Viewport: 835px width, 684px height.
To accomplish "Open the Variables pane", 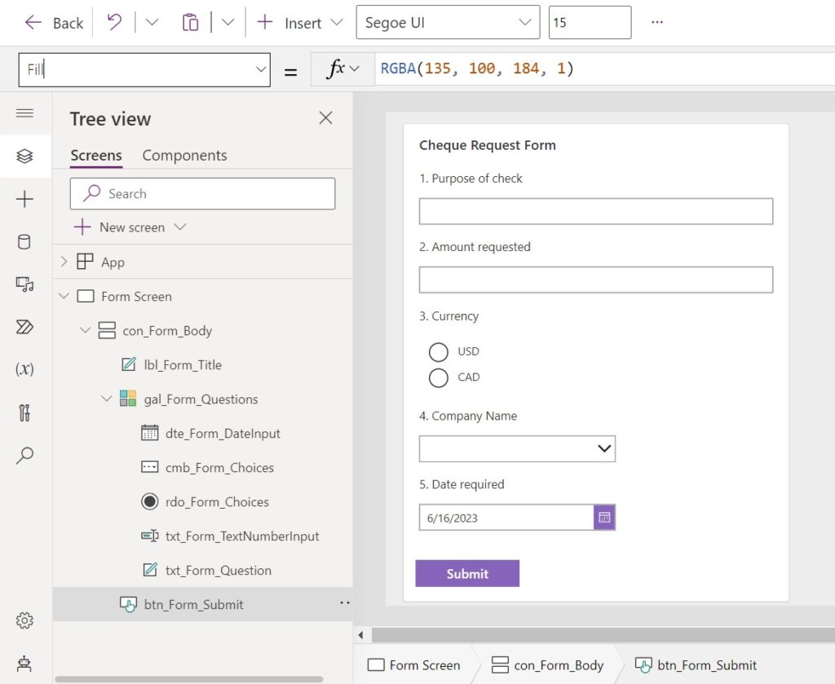I will pos(26,369).
